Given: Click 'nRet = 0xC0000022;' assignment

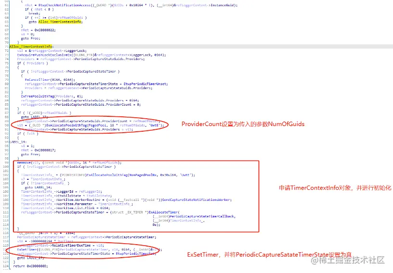Looking at the screenshot, I should [38, 30].
